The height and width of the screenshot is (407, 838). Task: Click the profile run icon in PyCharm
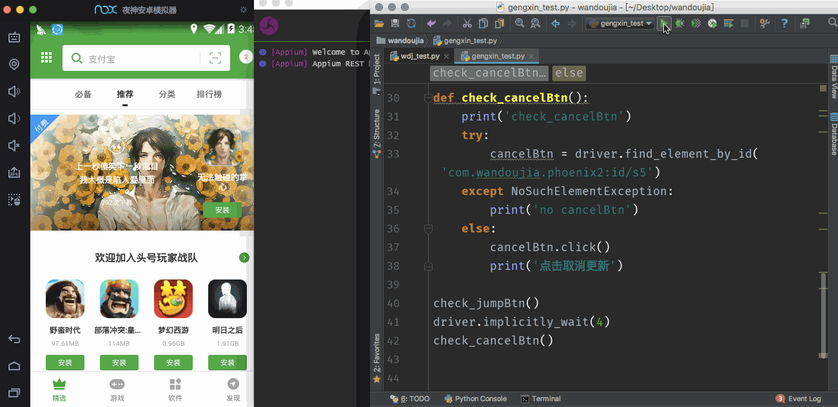click(712, 23)
